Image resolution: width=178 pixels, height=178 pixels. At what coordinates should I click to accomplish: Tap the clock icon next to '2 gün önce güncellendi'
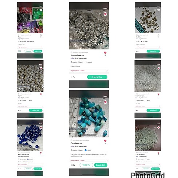click(x=72, y=141)
